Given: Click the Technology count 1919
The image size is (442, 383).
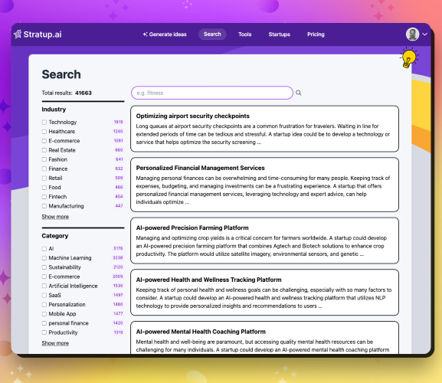Looking at the screenshot, I should pyautogui.click(x=119, y=122).
